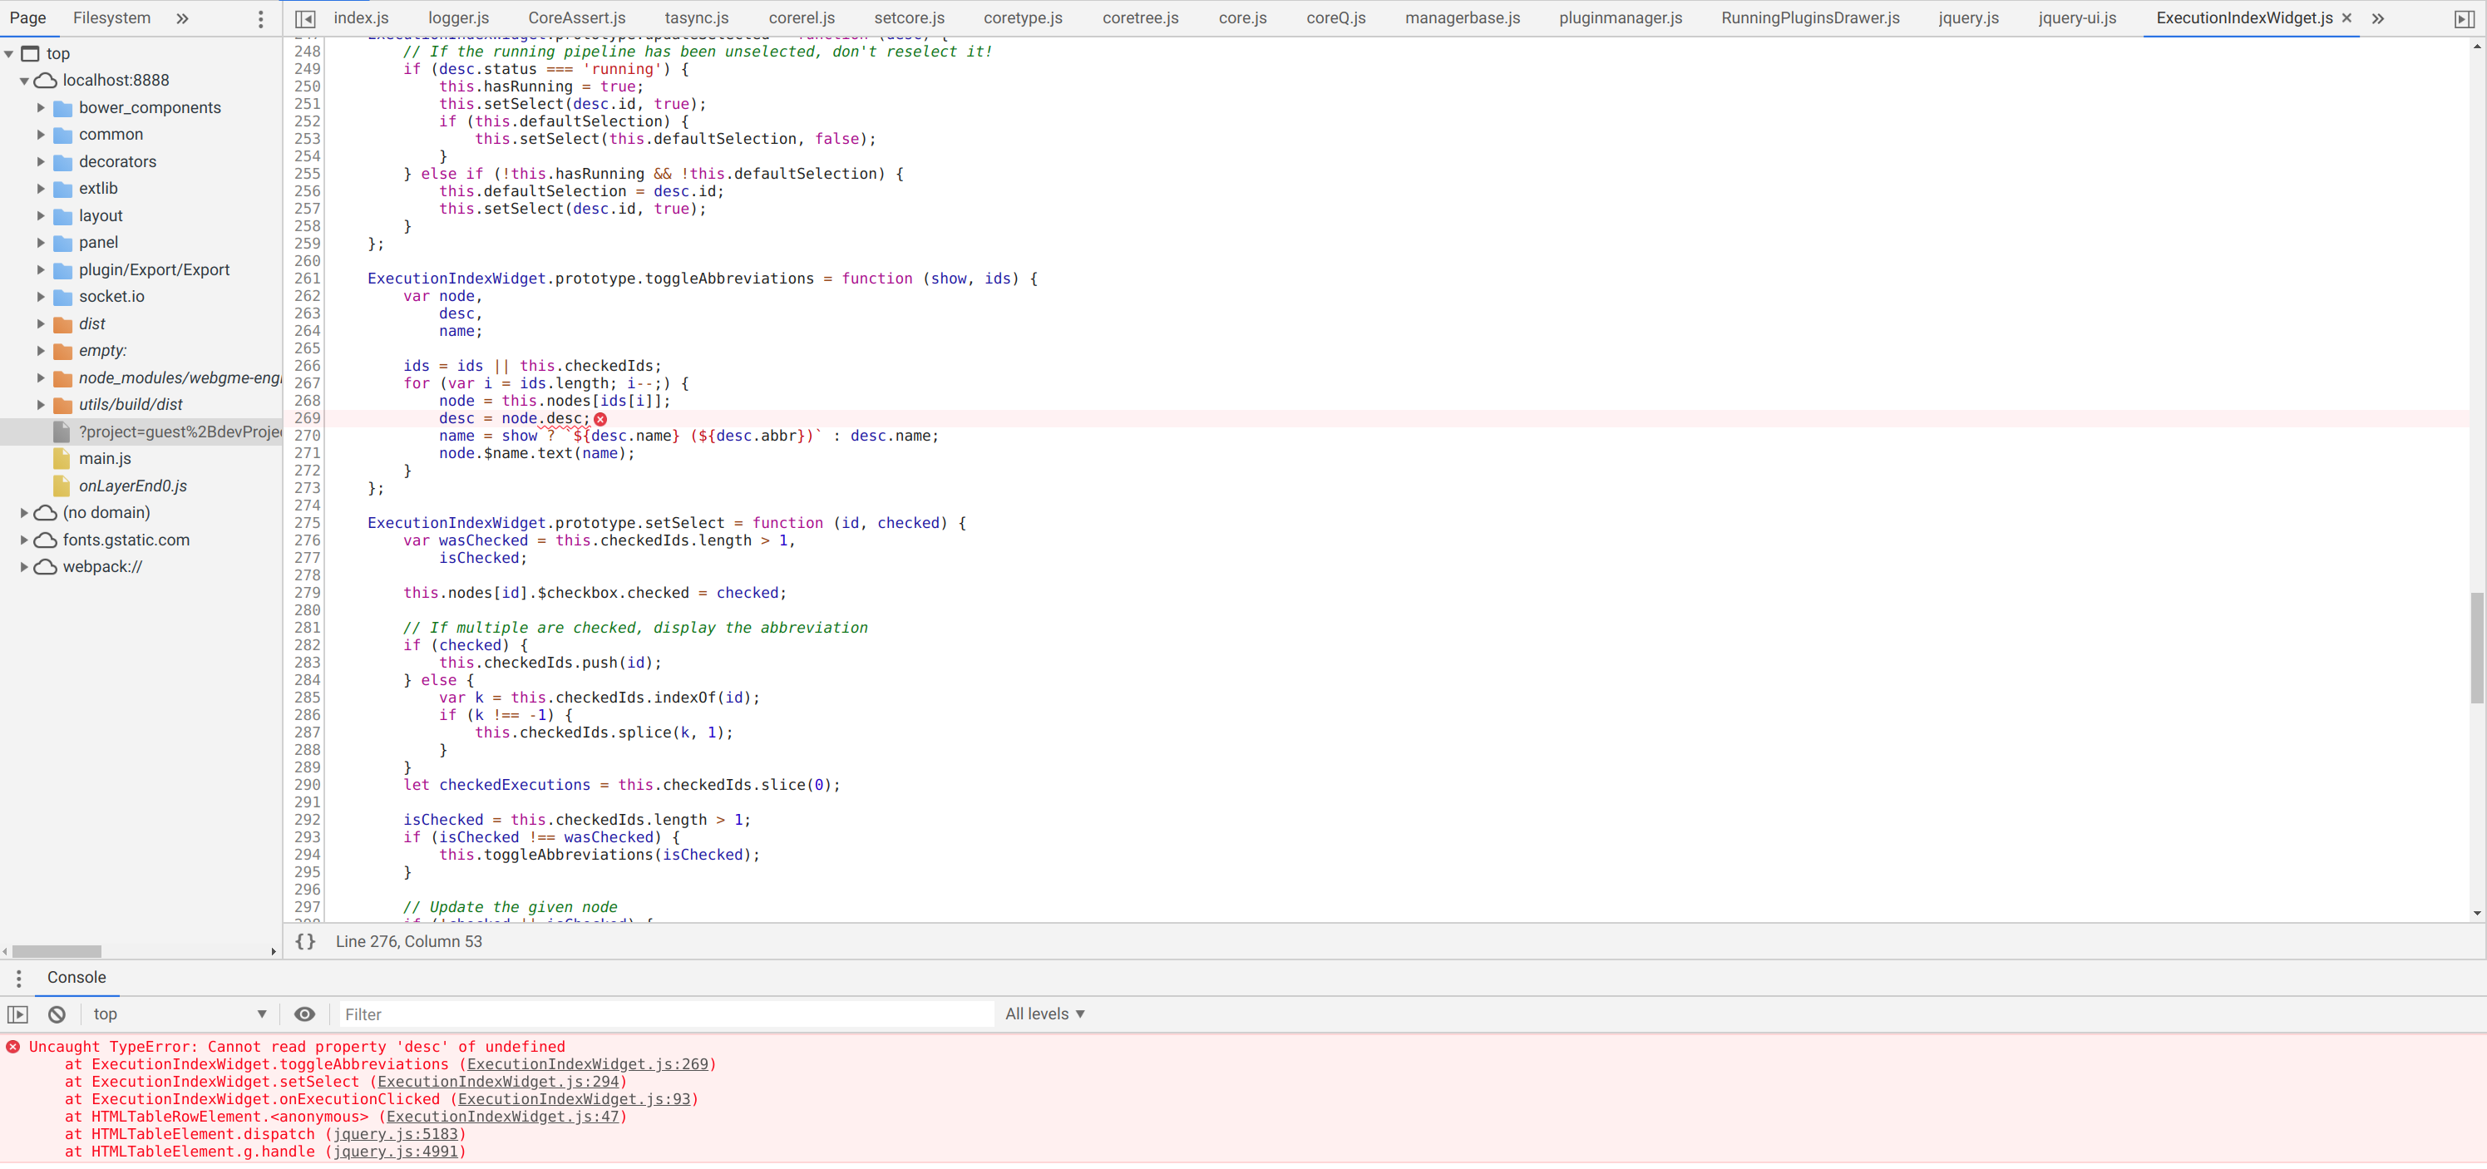Open the console sidebar three-dot menu
This screenshot has height=1169, width=2487.
(19, 978)
